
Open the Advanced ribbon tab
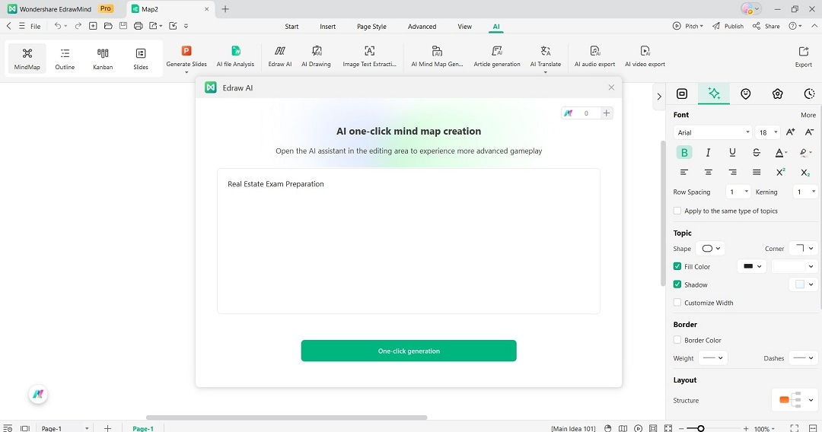point(422,26)
